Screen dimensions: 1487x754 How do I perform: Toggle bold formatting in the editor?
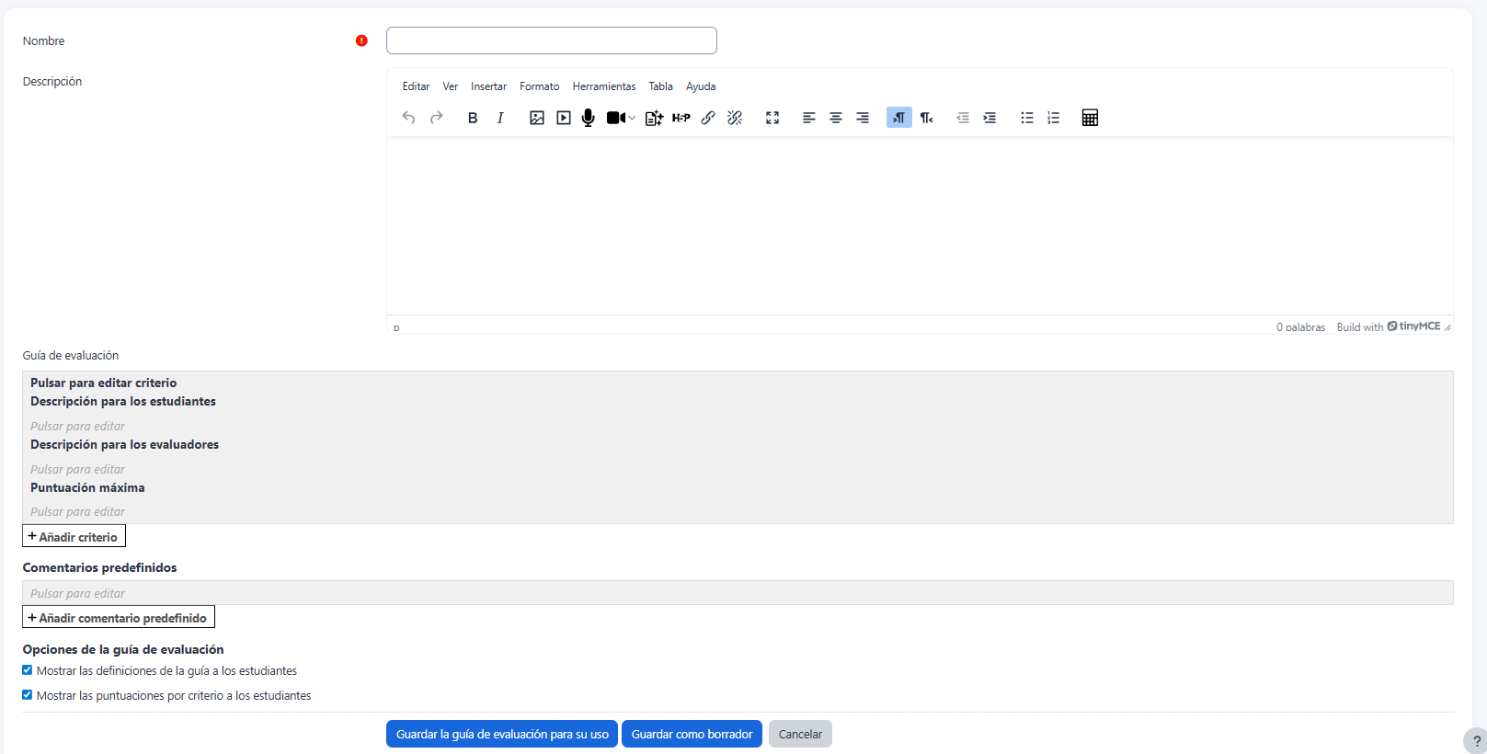click(x=473, y=118)
